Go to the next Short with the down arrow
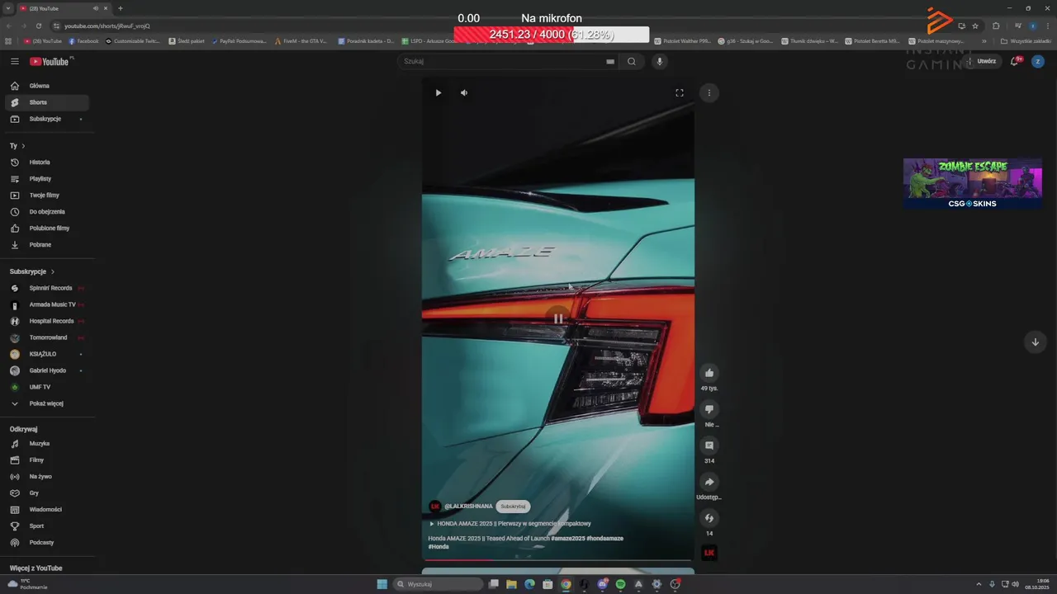The width and height of the screenshot is (1057, 594). (1035, 342)
